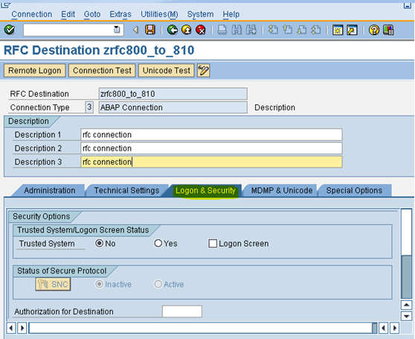This screenshot has height=339, width=415.
Task: Click the Description 3 input field
Action: tap(211, 162)
